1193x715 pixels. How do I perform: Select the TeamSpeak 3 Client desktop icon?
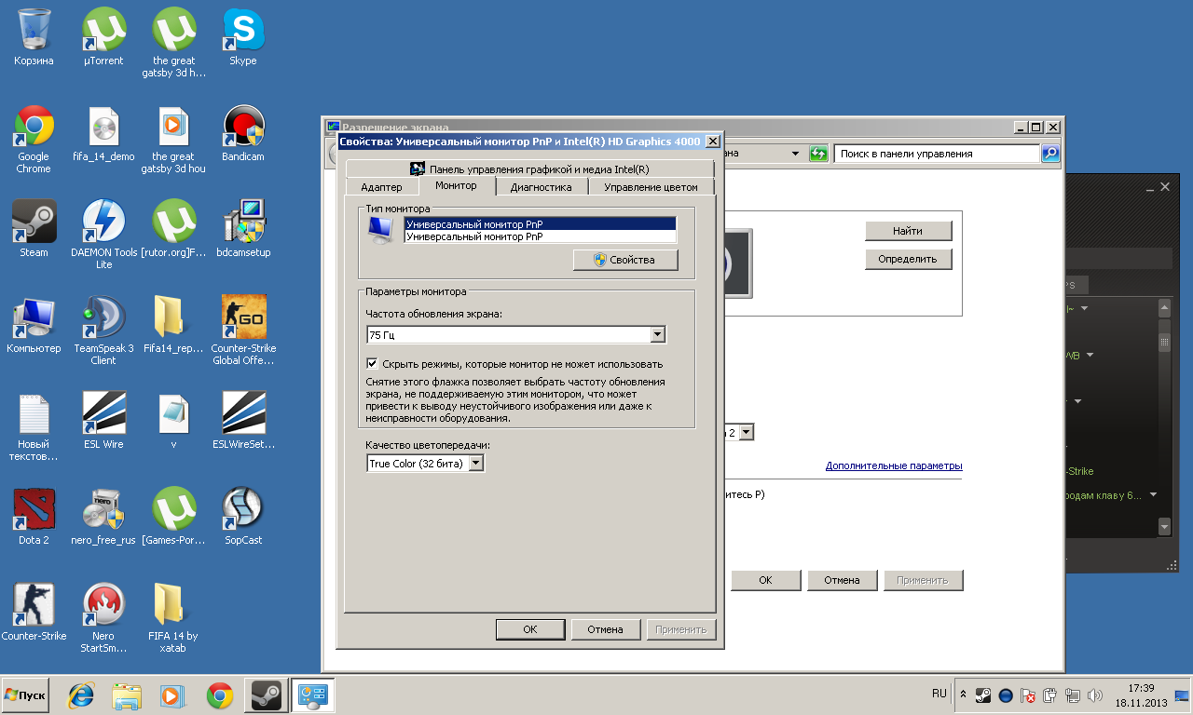103,331
